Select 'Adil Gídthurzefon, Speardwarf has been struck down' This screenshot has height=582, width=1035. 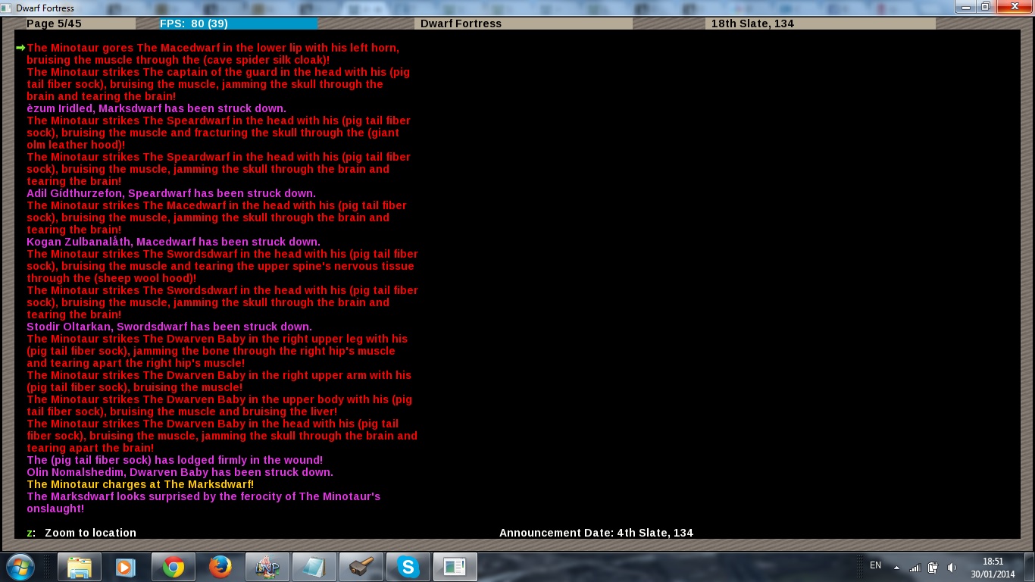[x=171, y=193]
